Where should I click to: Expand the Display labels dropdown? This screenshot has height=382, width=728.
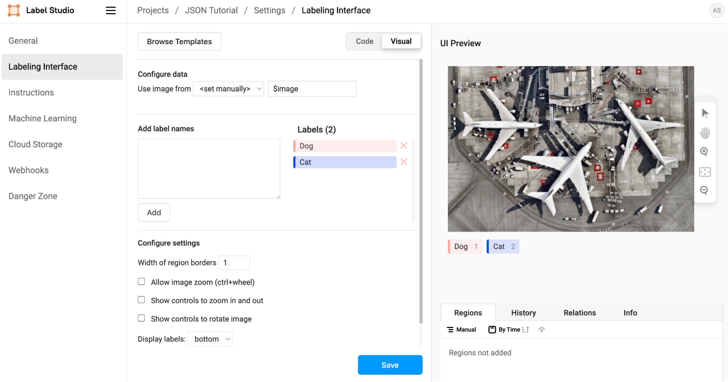pos(210,339)
